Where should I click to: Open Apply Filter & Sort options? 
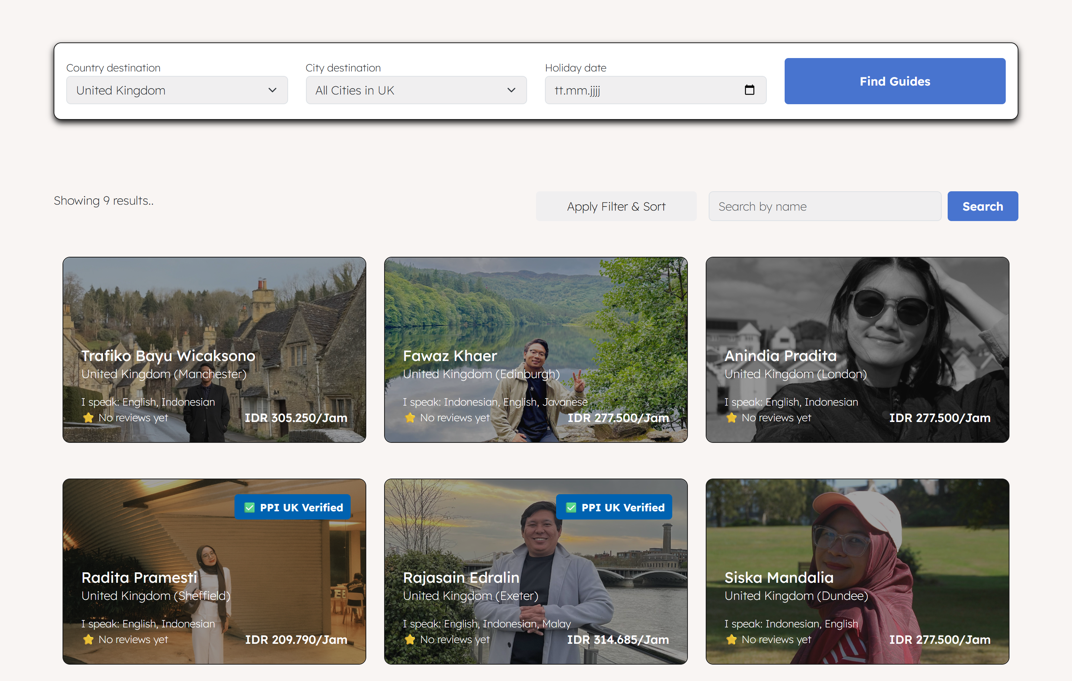[616, 206]
